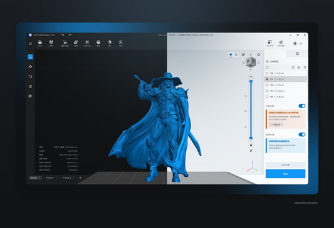Click the delete trash icon in file list
Viewport: 334px width, 228px height.
click(305, 67)
